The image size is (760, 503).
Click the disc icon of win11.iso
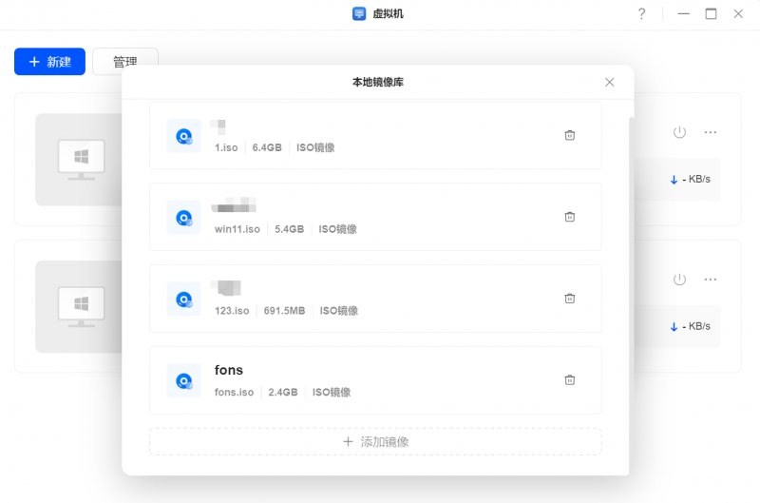[x=183, y=218]
